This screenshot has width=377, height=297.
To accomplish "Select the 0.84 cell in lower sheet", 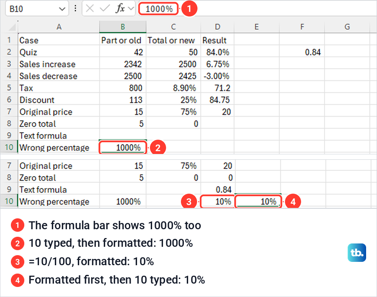I will click(218, 189).
